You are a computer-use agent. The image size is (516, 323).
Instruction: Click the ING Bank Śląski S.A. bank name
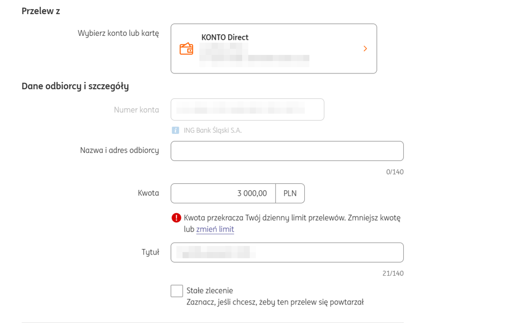click(213, 131)
